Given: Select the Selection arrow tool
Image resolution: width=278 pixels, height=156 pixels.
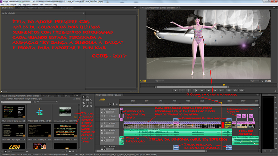Looking at the screenshot, I should coord(84,97).
